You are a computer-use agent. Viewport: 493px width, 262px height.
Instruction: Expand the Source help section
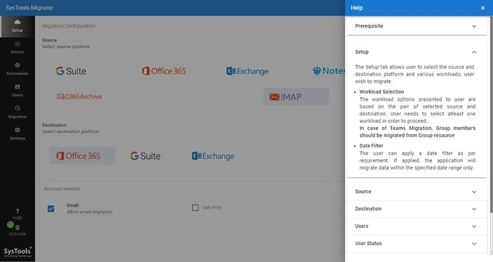(417, 192)
